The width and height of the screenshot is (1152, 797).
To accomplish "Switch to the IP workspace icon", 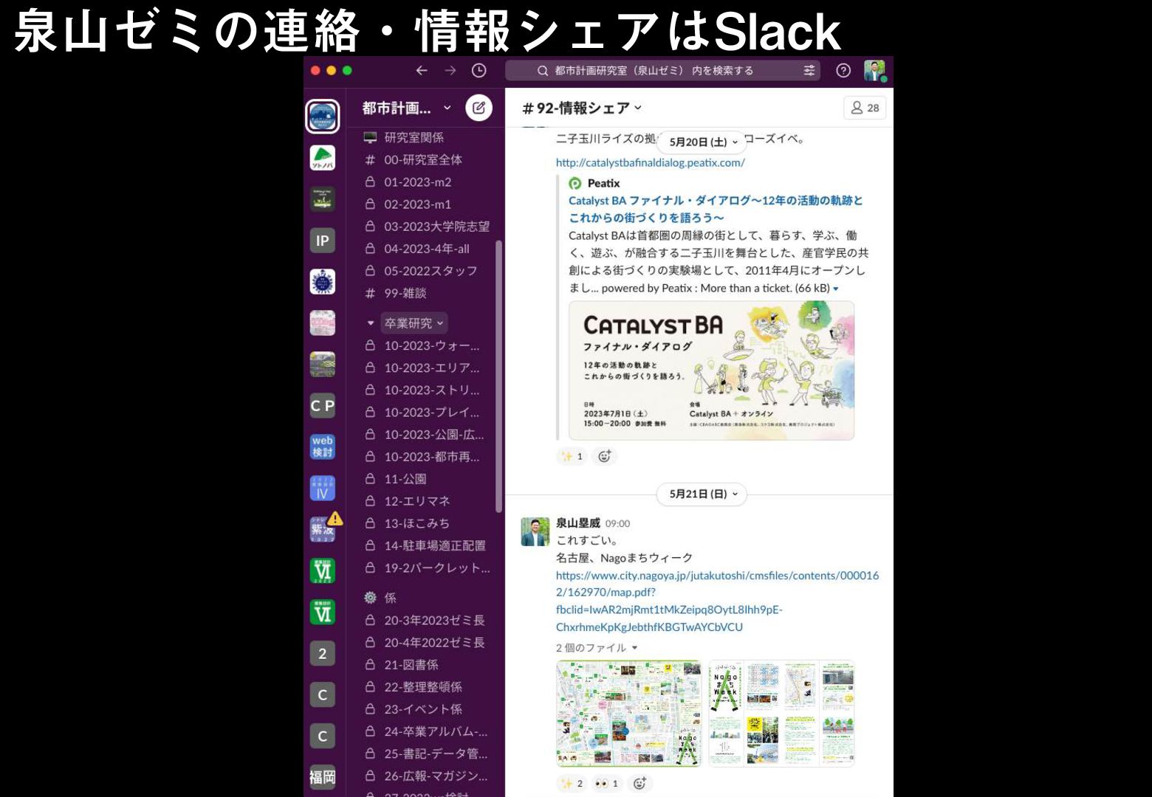I will pyautogui.click(x=323, y=241).
